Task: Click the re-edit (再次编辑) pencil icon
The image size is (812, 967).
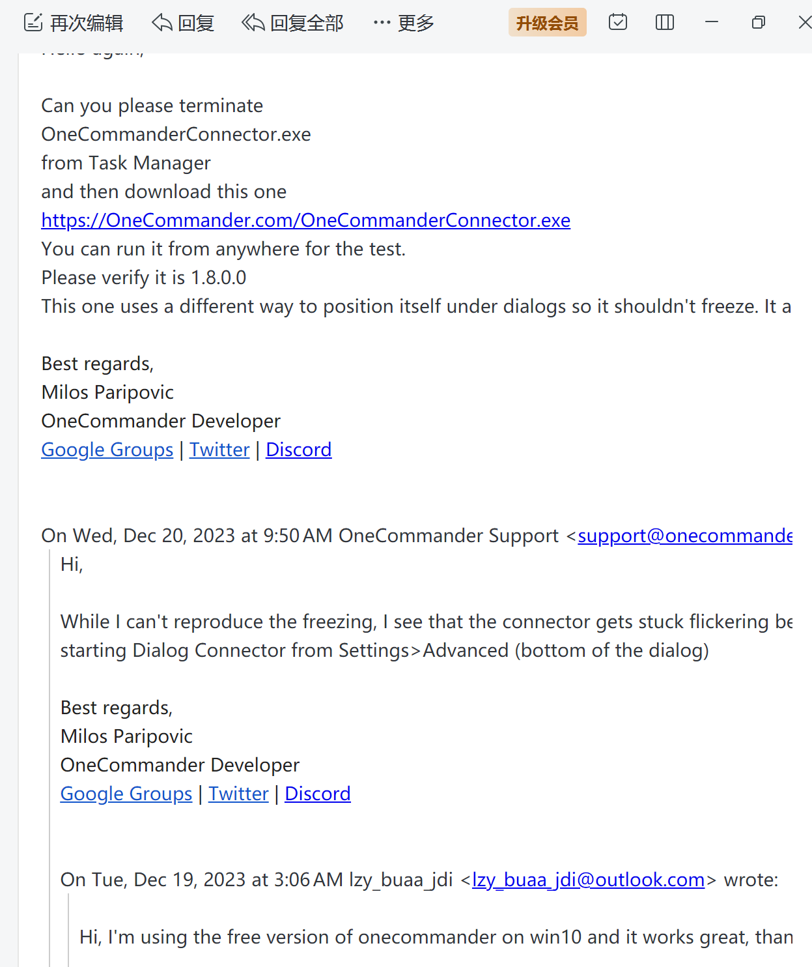Action: click(x=33, y=23)
